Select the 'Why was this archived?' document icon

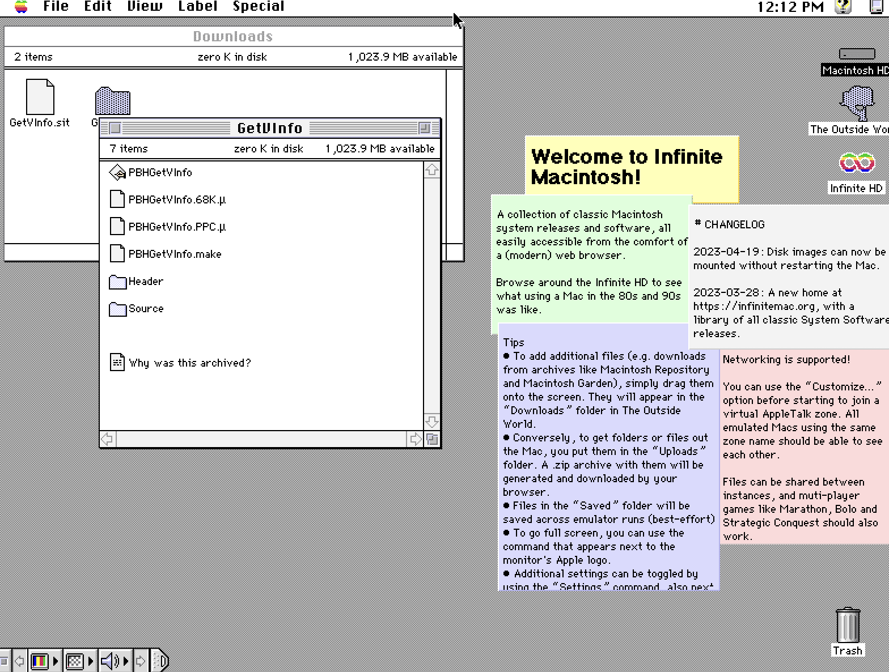(x=117, y=363)
